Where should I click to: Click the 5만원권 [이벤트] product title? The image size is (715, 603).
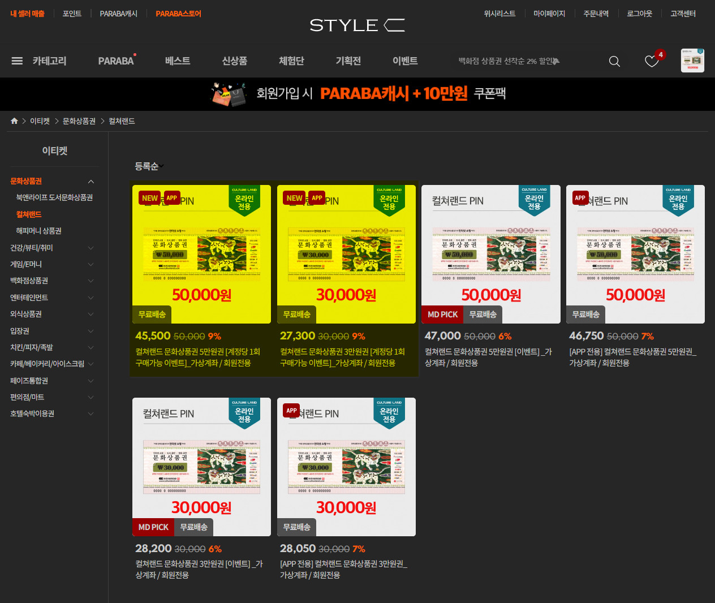click(488, 357)
